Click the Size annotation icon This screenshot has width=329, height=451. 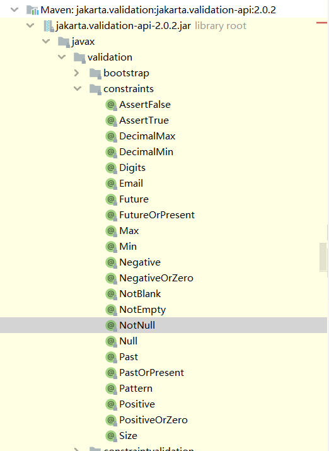[x=111, y=436]
